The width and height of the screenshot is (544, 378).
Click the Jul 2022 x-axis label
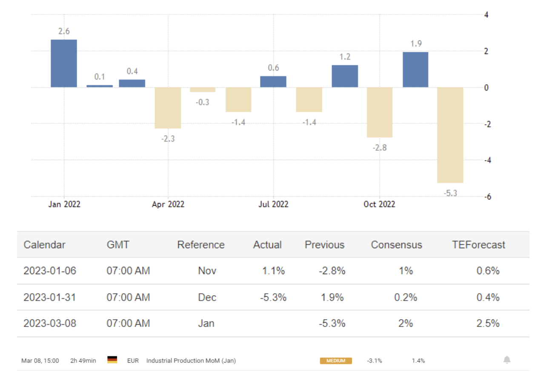273,204
